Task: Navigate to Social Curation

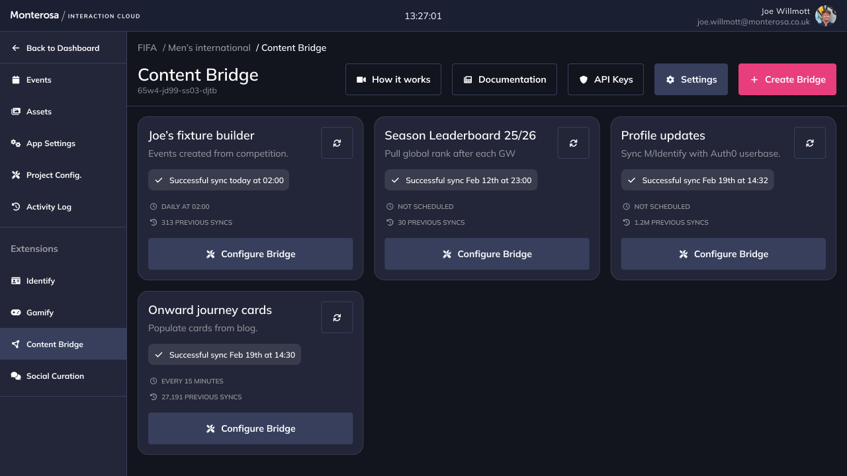Action: point(55,376)
